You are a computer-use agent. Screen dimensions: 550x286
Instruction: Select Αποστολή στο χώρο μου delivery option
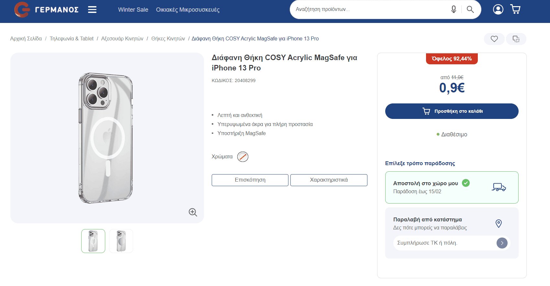(452, 187)
